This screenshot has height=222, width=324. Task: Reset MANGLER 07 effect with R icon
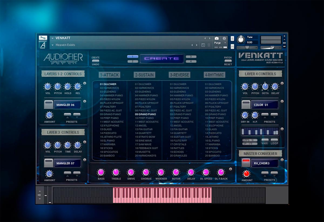[x=85, y=160]
